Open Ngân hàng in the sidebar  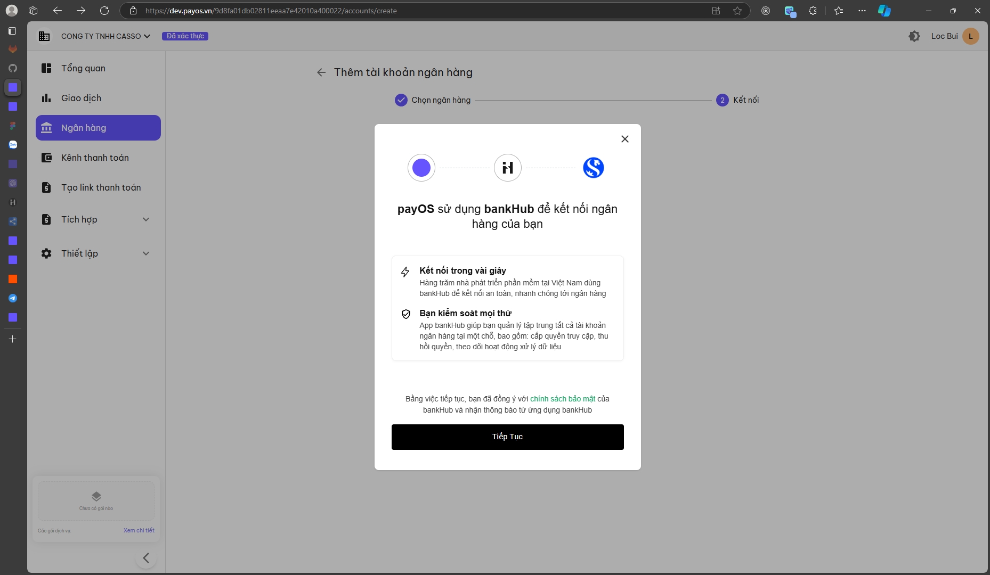pos(98,128)
